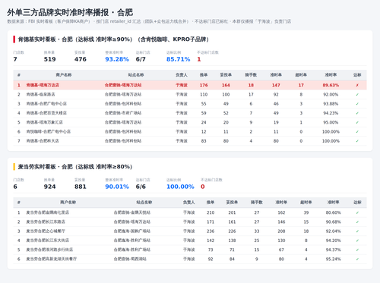The image size is (380, 283).
Task: Click the check mark for 肯德基-合肥科大店
Action: click(357, 141)
